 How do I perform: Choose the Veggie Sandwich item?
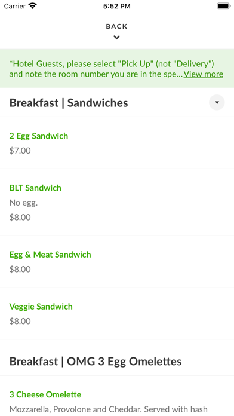point(117,313)
